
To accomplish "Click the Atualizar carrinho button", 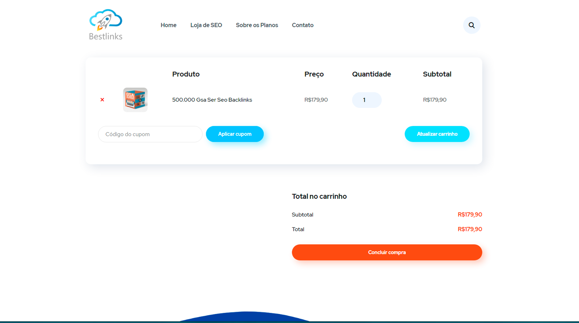I will pyautogui.click(x=437, y=134).
